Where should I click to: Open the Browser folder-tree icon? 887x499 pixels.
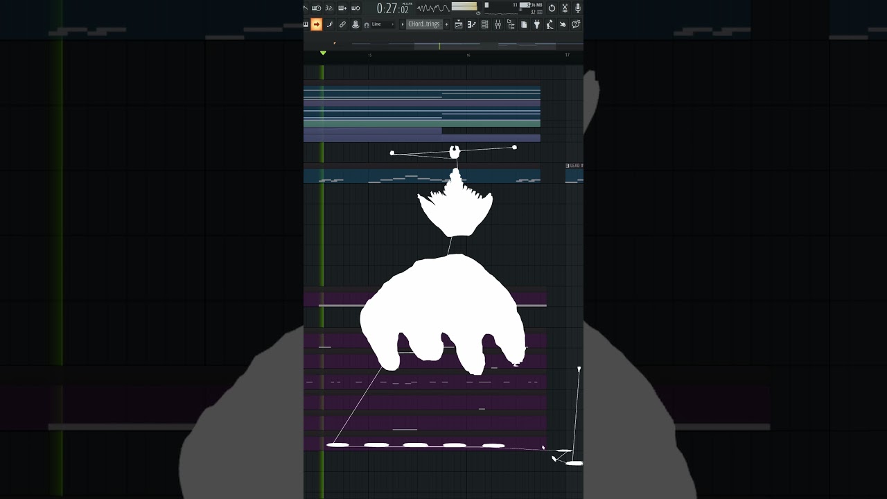click(511, 24)
